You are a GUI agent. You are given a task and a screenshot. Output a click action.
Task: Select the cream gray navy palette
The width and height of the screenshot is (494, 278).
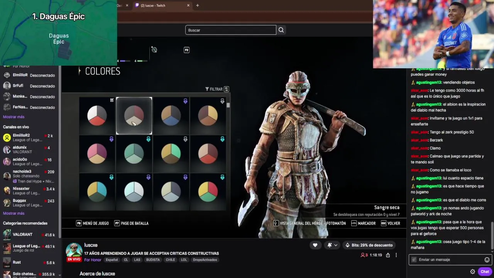point(171,192)
